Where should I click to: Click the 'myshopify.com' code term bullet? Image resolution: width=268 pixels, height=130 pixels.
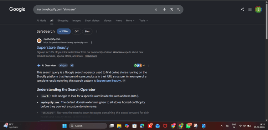(50, 103)
